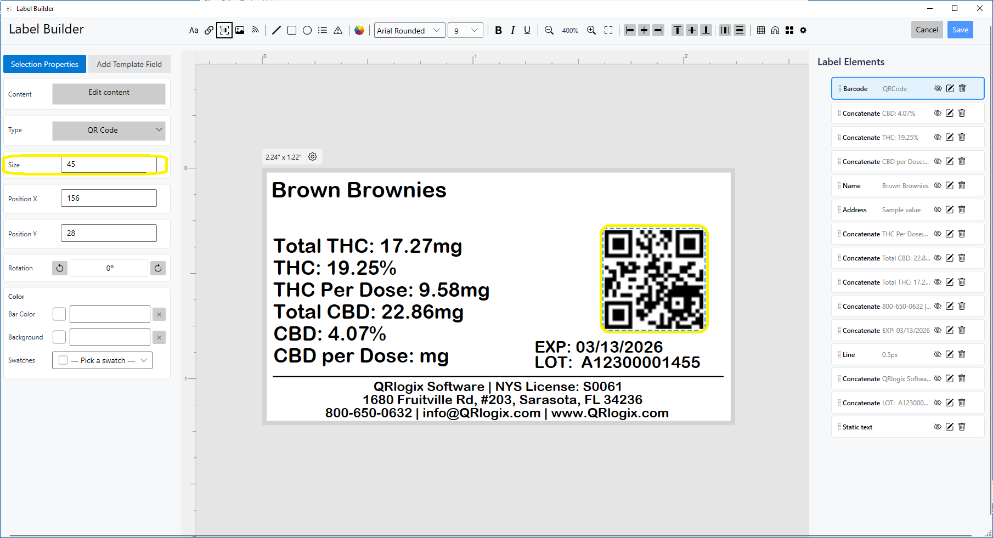Select the RFID/feed tool icon
This screenshot has width=993, height=538.
pos(255,30)
